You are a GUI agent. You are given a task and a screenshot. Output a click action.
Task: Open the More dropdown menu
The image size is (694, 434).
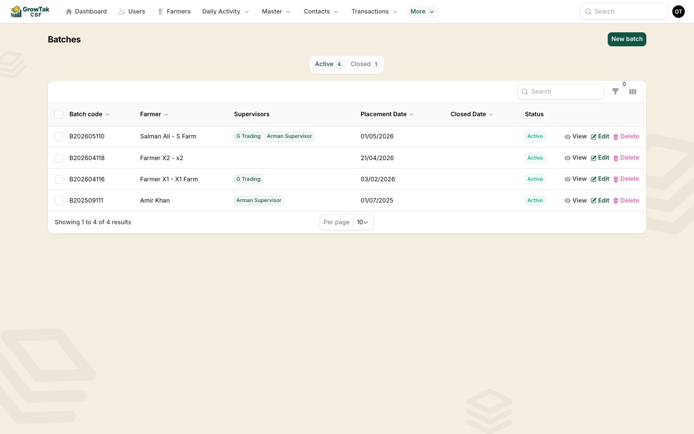422,12
